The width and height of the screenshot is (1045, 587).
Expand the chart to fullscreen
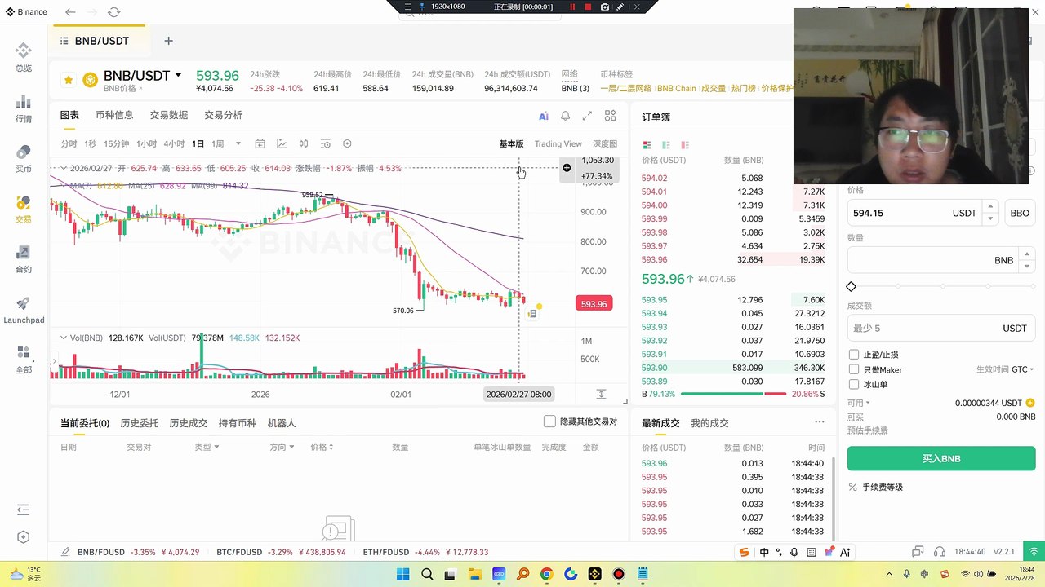(587, 116)
